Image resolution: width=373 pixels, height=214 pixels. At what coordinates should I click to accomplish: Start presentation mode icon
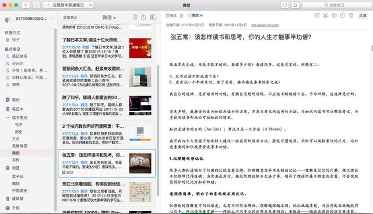tap(325, 16)
